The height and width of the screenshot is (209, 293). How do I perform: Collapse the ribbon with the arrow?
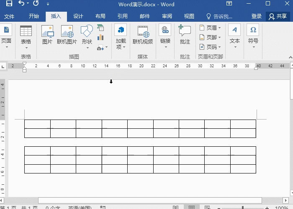tap(290, 57)
